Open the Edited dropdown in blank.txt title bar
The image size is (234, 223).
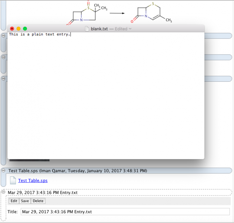[123, 29]
